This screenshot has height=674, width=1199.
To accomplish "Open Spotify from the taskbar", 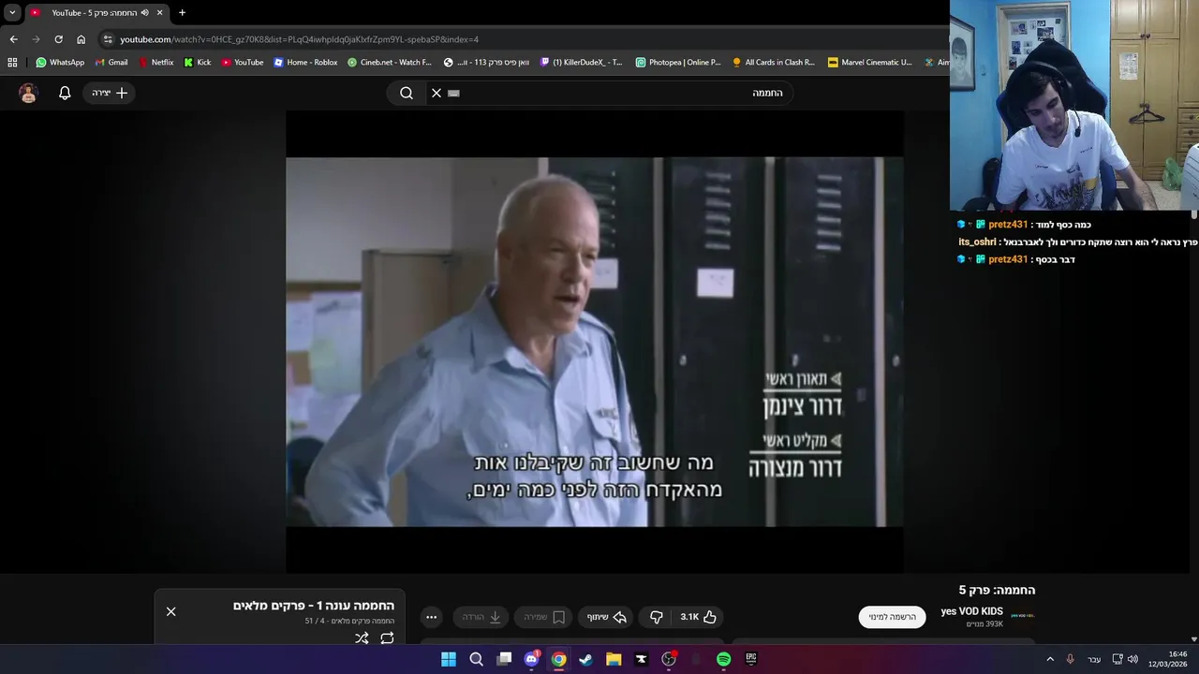I will pos(723,659).
